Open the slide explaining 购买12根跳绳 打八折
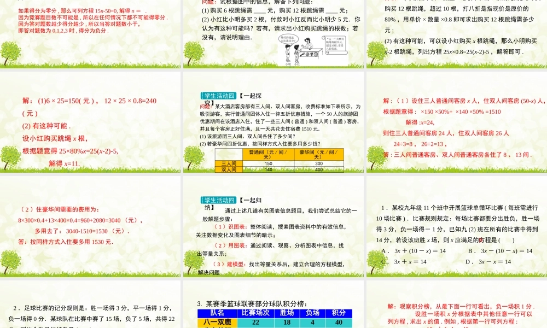547x328 pixels. (x=457, y=34)
